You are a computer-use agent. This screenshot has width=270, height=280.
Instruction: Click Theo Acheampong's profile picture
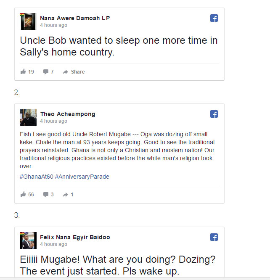click(28, 117)
